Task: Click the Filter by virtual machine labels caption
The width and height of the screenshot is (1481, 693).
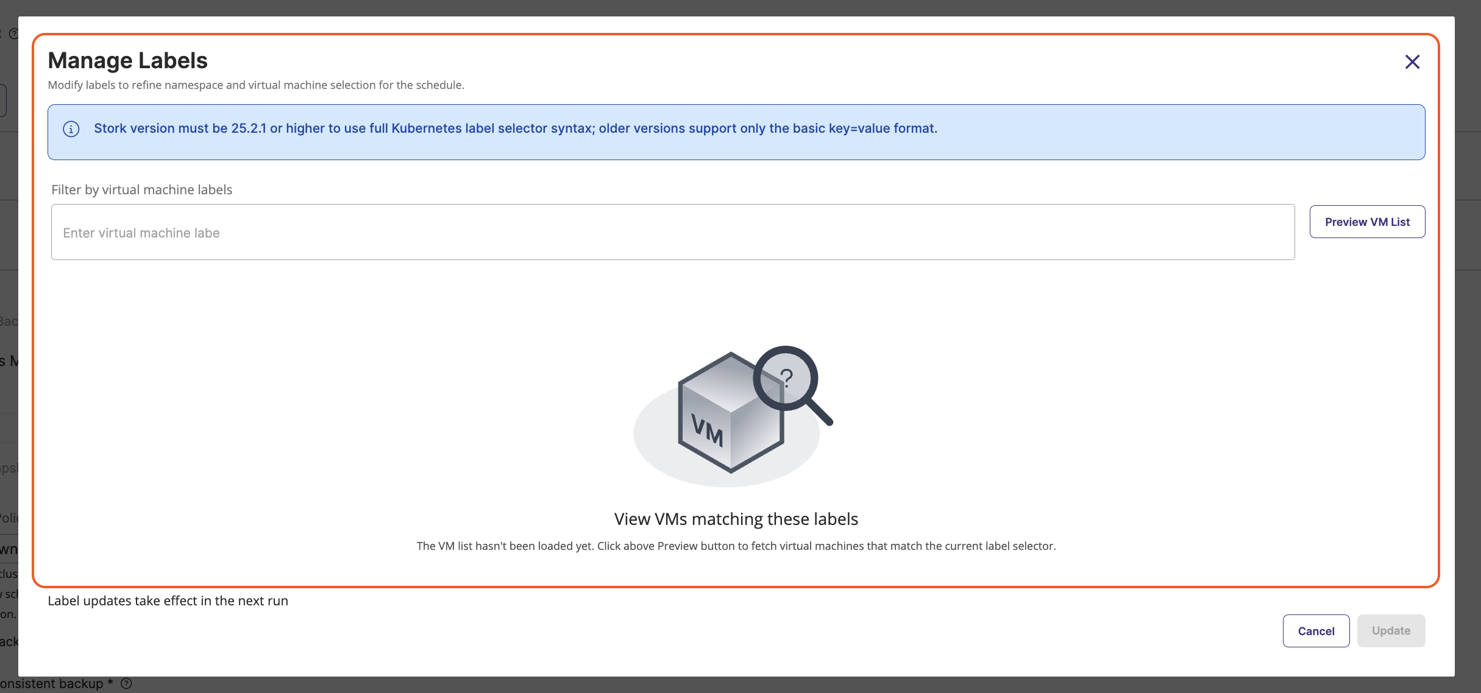Action: click(x=141, y=190)
